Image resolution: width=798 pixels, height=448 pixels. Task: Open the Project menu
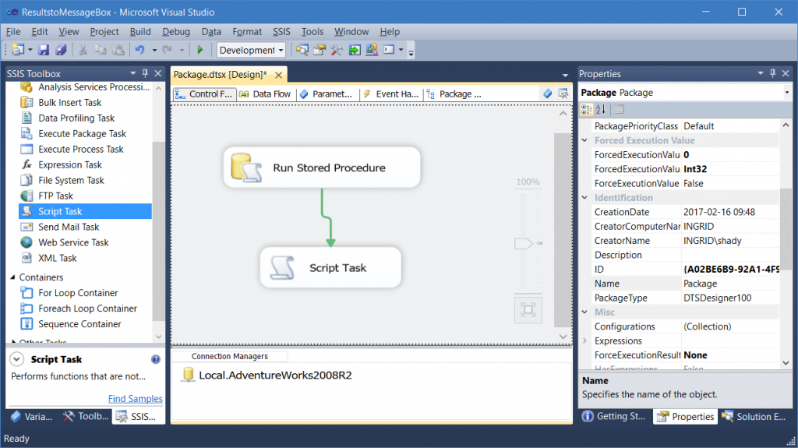pyautogui.click(x=104, y=32)
